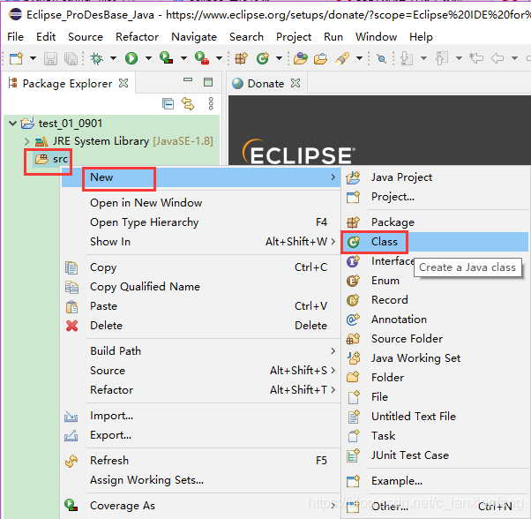Choose Untitled Text File in New submenu
531x519 pixels.
[x=436, y=417]
